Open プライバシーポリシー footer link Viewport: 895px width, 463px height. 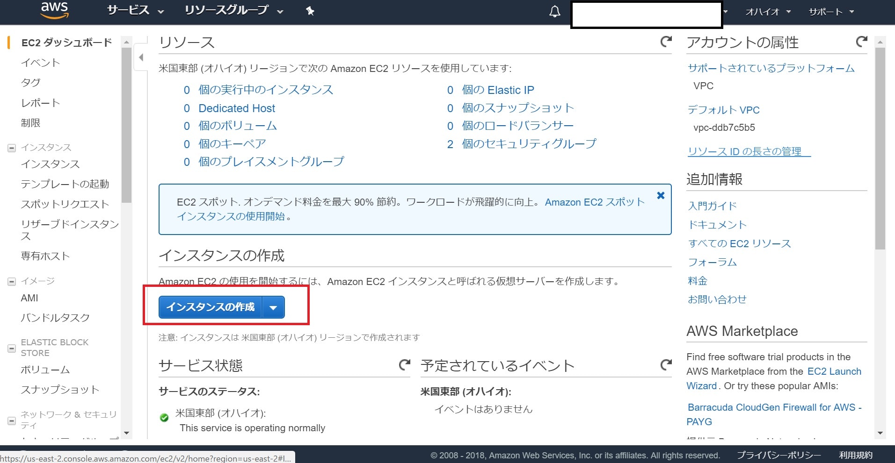779,455
